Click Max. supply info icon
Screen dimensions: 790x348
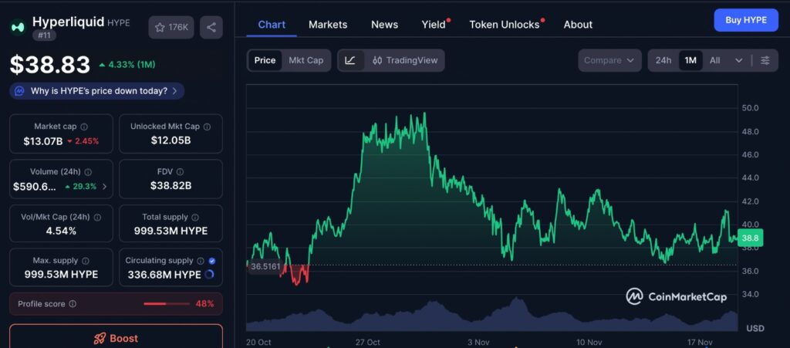tap(85, 261)
